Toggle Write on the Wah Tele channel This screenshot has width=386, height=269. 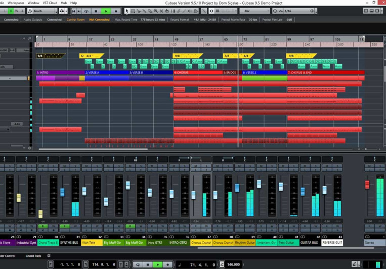tap(97, 226)
